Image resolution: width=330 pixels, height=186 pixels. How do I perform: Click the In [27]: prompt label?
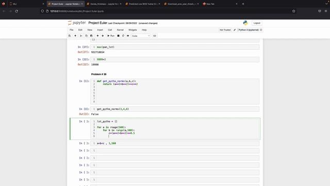[84, 47]
